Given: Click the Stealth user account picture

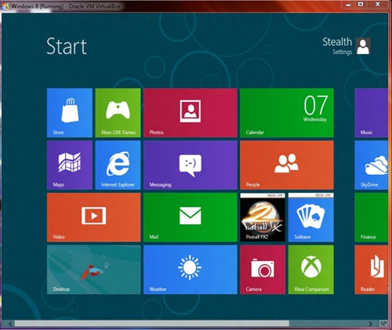Looking at the screenshot, I should (364, 46).
